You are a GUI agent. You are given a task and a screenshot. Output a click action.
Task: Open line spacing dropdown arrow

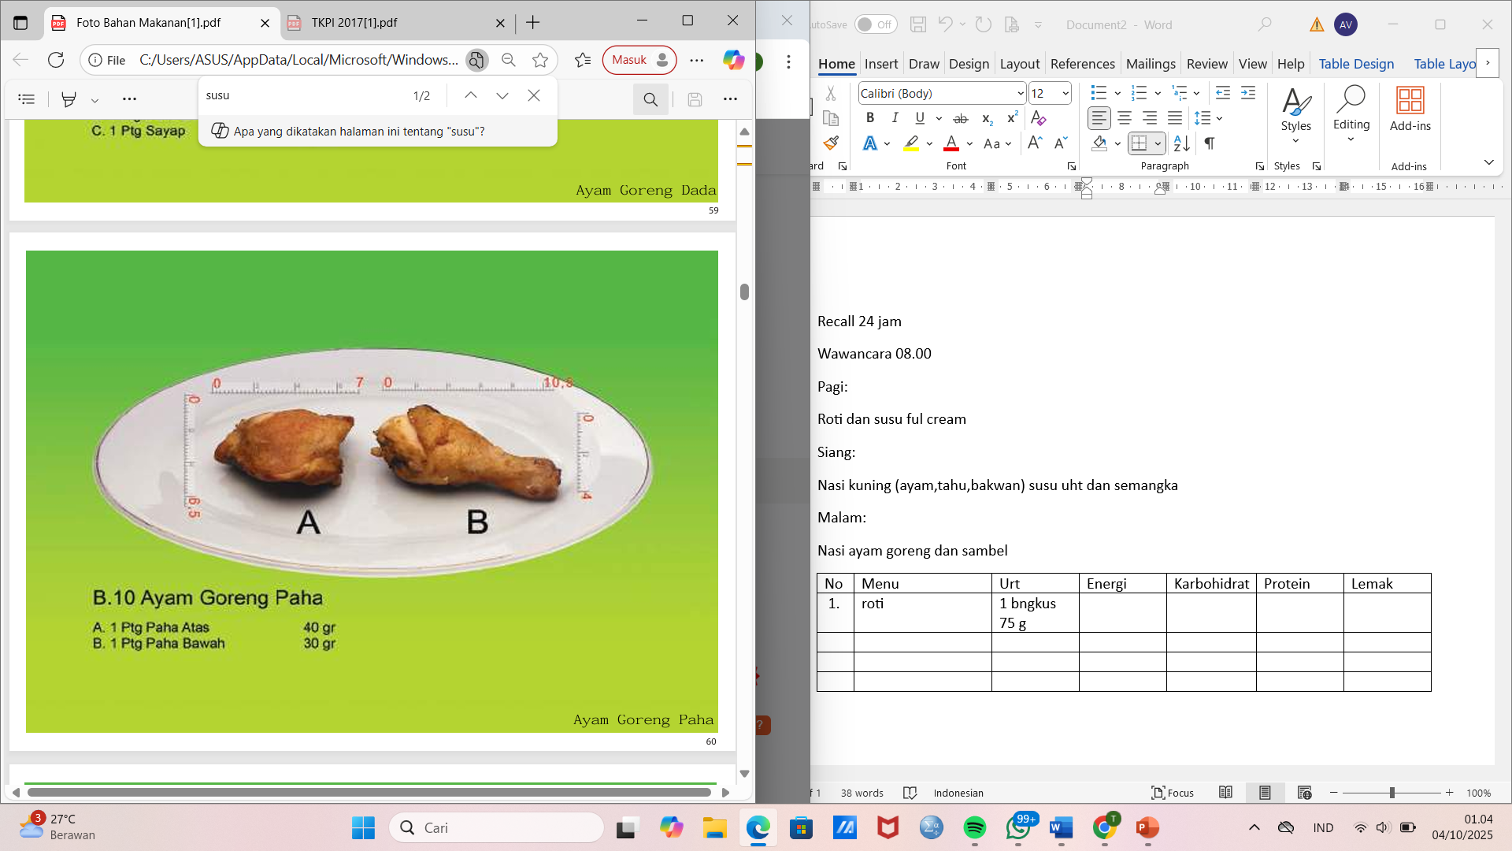(x=1219, y=119)
